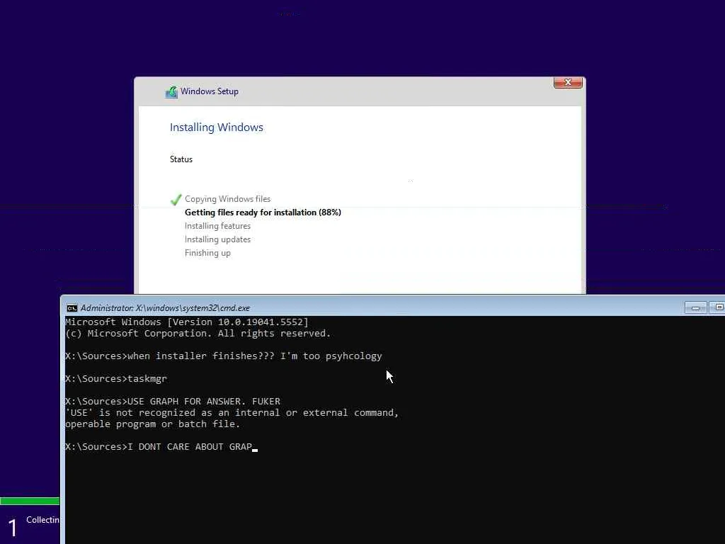
Task: Click the 'Microsoft Windows [Version 10.0.19041.5552]' line
Action: [186, 322]
